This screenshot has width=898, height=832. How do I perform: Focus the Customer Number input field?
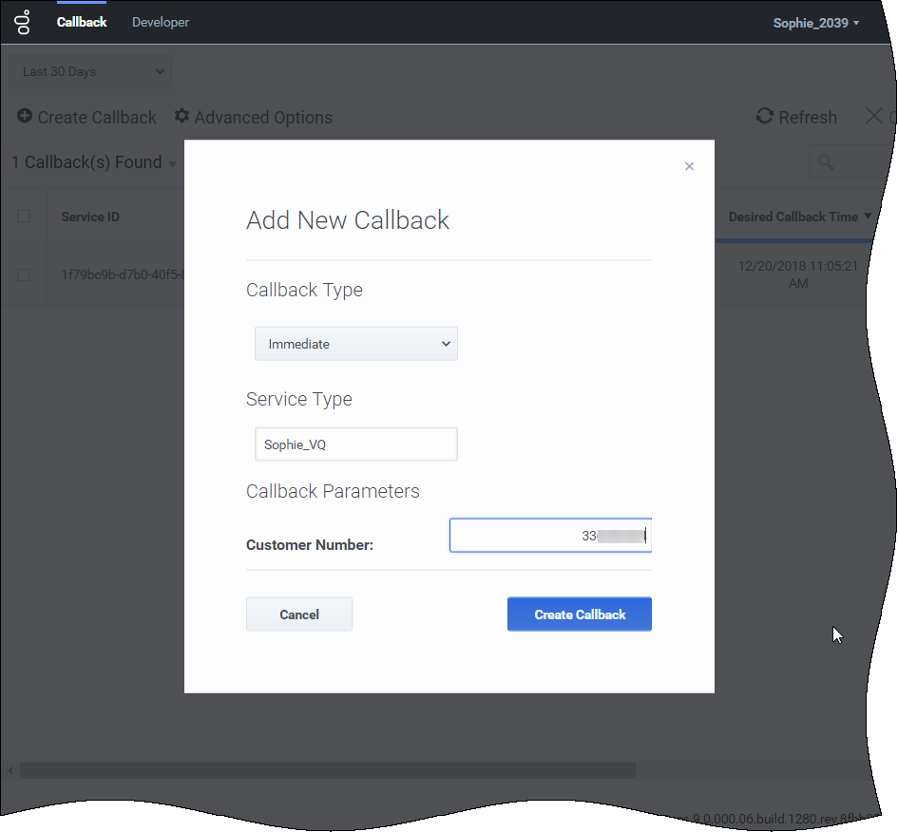point(550,536)
